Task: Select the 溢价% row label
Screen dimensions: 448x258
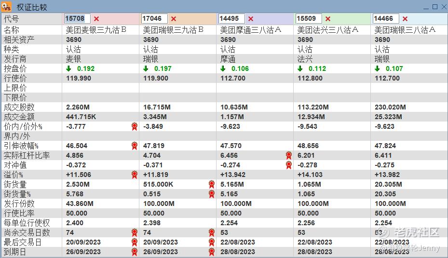Action: (x=13, y=175)
